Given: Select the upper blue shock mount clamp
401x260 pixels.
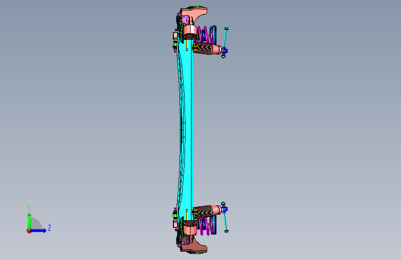Looking at the screenshot, I should pyautogui.click(x=224, y=51).
